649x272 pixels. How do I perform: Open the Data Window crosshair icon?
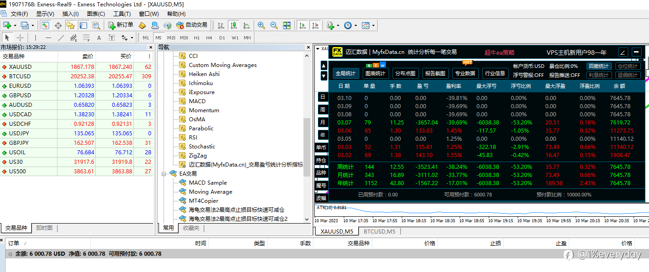click(x=58, y=25)
